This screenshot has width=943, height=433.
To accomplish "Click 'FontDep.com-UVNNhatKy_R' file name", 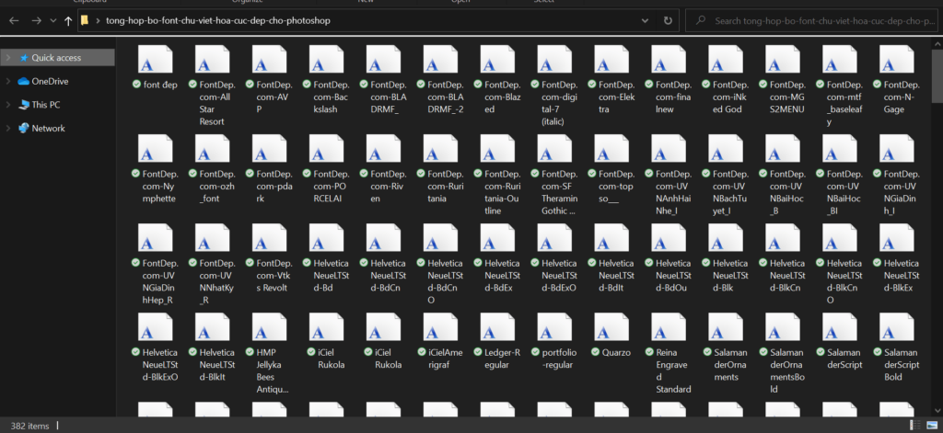I will tap(216, 281).
